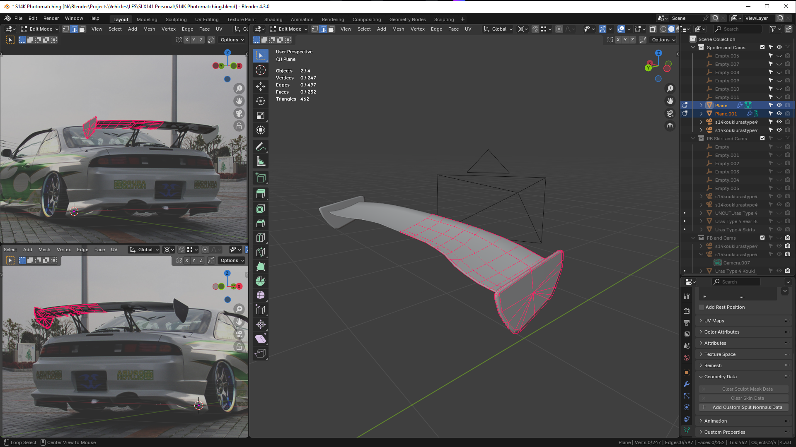Activate the Knife tool

point(261,252)
